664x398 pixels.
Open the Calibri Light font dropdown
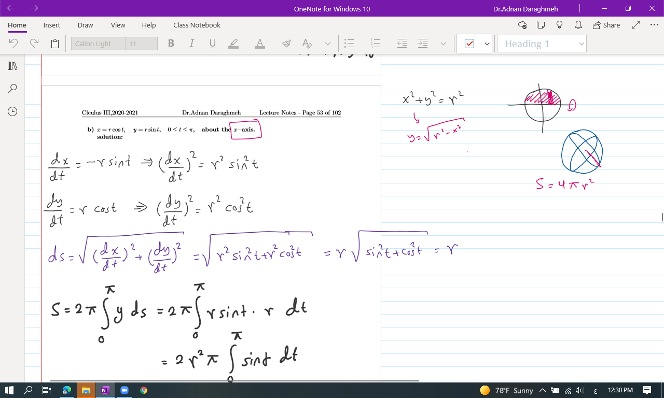[x=98, y=44]
